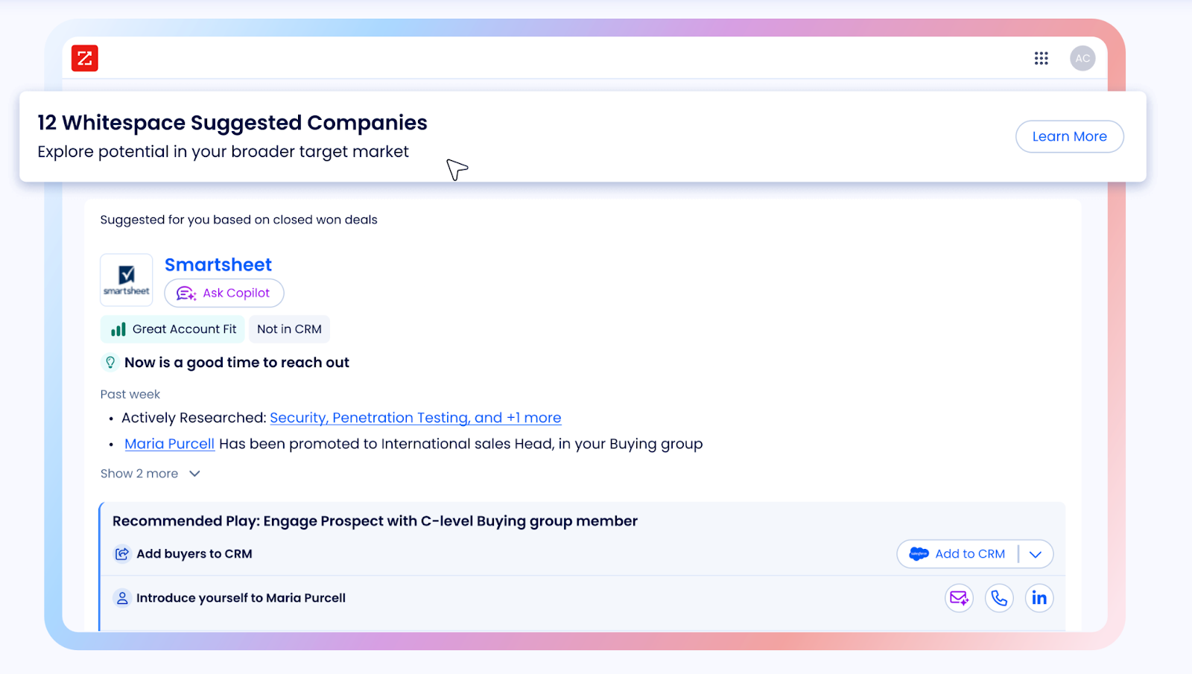Click the bar chart icon in Great Account Fit
Screen dimensions: 1192x674
pos(118,329)
